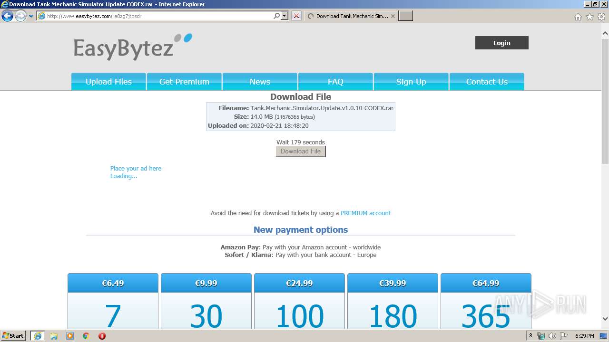Viewport: 609px width, 342px height.
Task: Open the address bar autocomplete dropdown
Action: (x=285, y=16)
